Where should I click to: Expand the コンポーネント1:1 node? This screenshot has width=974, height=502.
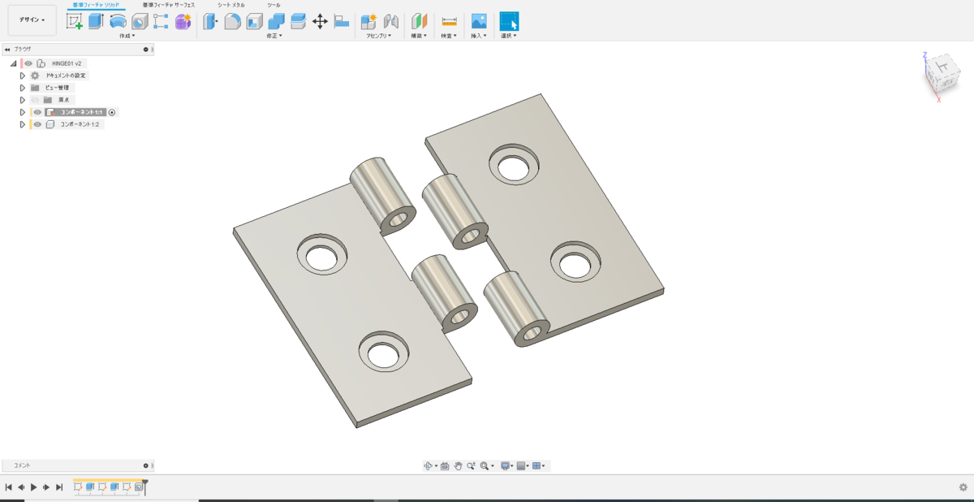coord(23,112)
